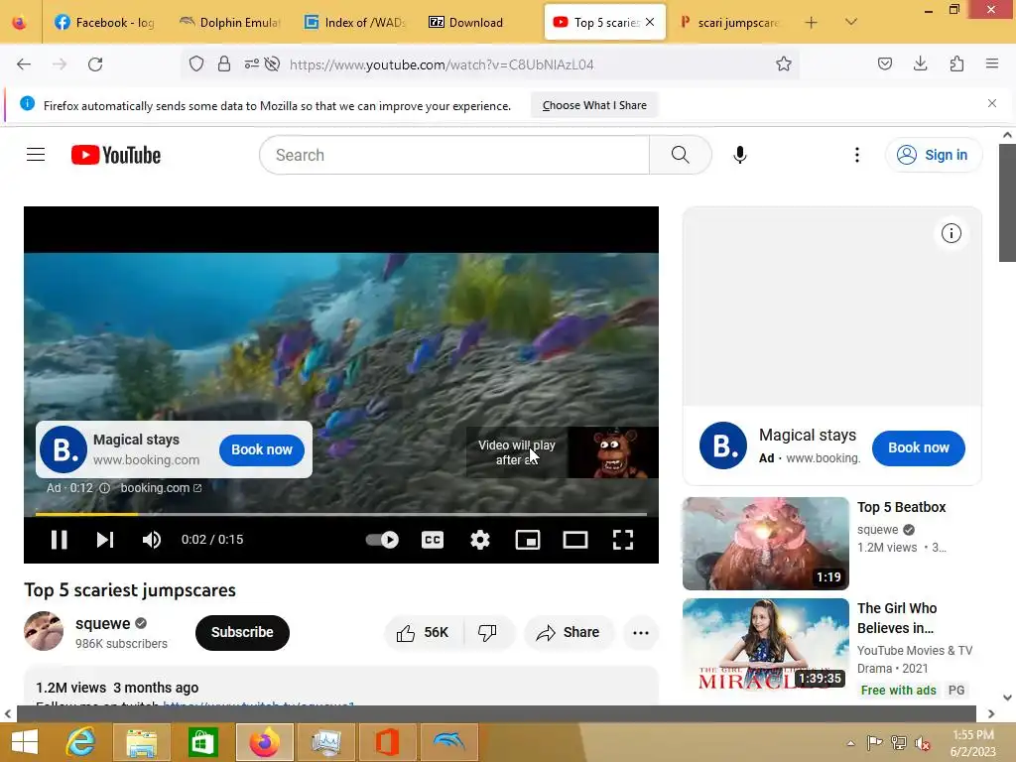Like the video thumbs up
Viewport: 1016px width, 762px height.
[424, 632]
